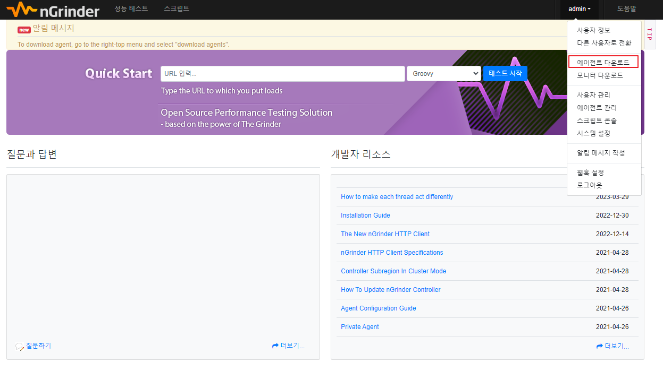
Task: Open the 성능 테스트 menu
Action: pyautogui.click(x=131, y=8)
